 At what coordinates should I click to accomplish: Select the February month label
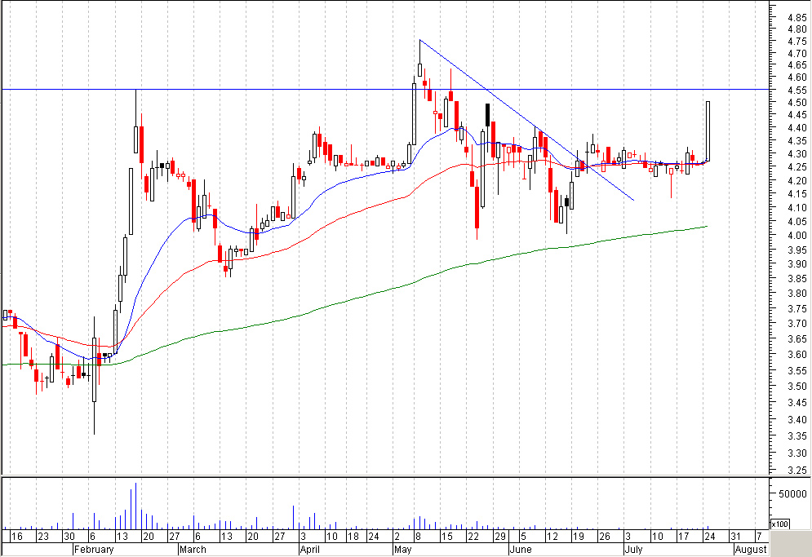[94, 550]
